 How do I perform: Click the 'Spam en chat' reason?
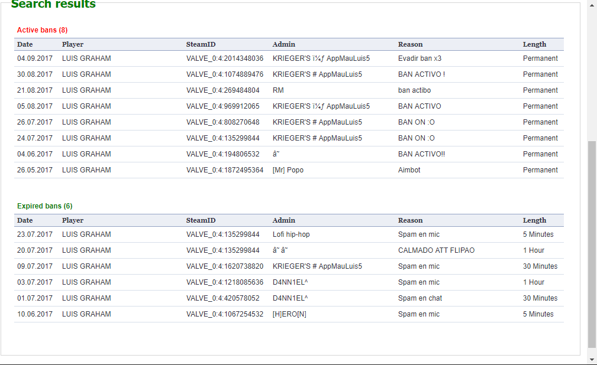pos(420,298)
